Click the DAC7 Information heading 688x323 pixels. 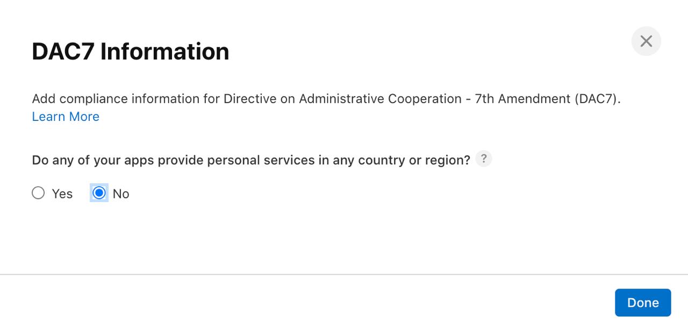click(x=131, y=52)
